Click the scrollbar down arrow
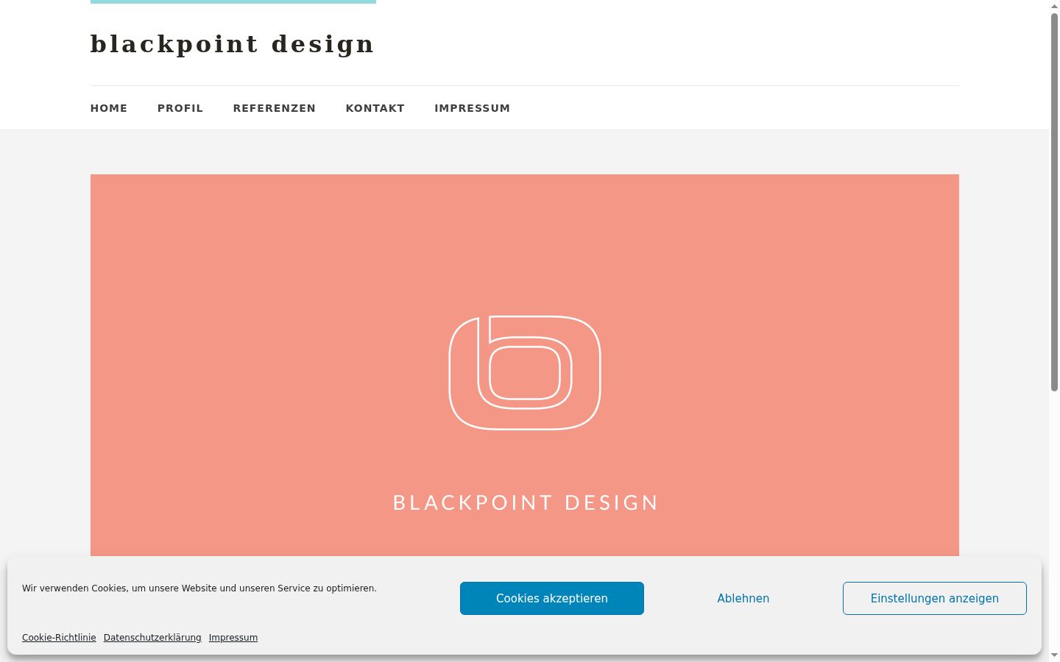 [1054, 655]
